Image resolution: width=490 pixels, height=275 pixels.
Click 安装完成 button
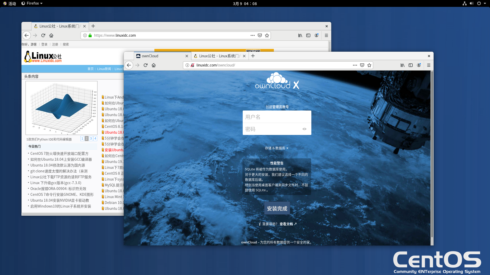tap(277, 209)
